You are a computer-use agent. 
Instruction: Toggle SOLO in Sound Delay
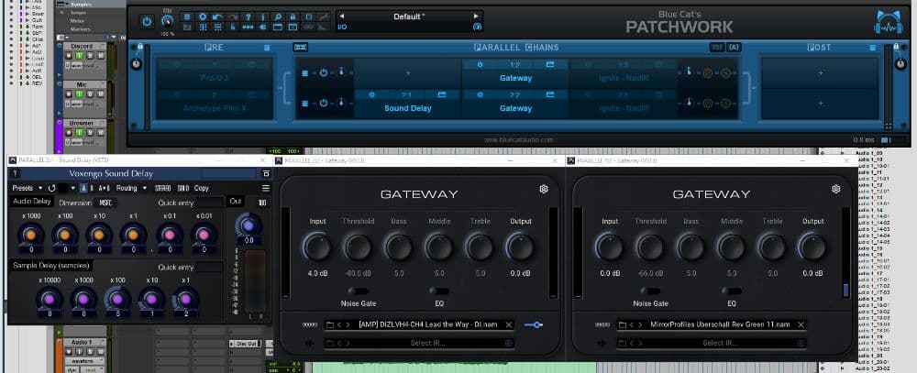[x=183, y=188]
